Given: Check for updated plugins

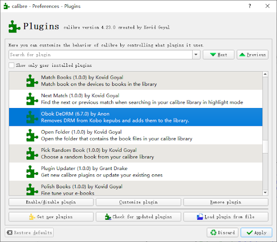Looking at the screenshot, I should (138, 217).
